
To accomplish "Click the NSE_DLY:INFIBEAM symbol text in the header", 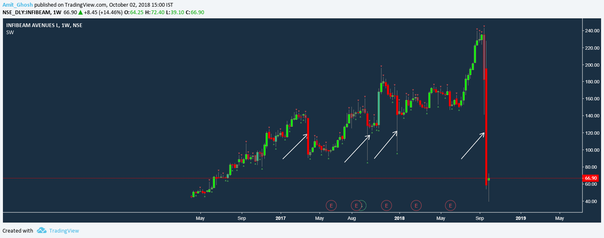I will coord(26,13).
